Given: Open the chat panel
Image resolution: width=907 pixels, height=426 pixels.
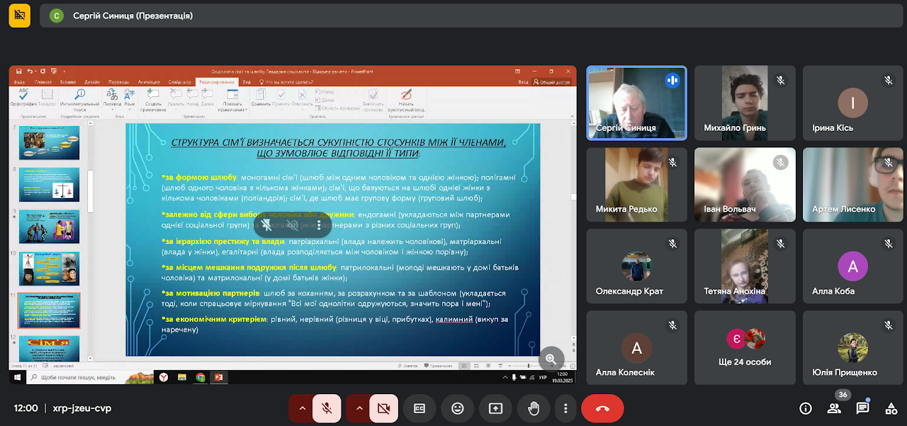Looking at the screenshot, I should pyautogui.click(x=862, y=408).
